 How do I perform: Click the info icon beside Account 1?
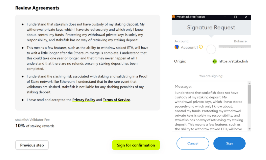point(201,47)
